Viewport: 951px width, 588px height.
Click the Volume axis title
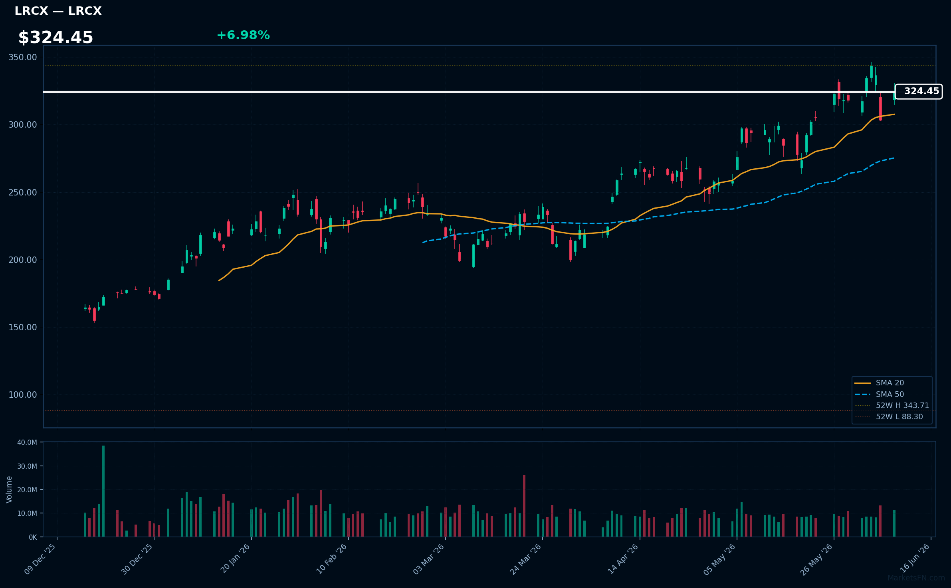pyautogui.click(x=9, y=489)
